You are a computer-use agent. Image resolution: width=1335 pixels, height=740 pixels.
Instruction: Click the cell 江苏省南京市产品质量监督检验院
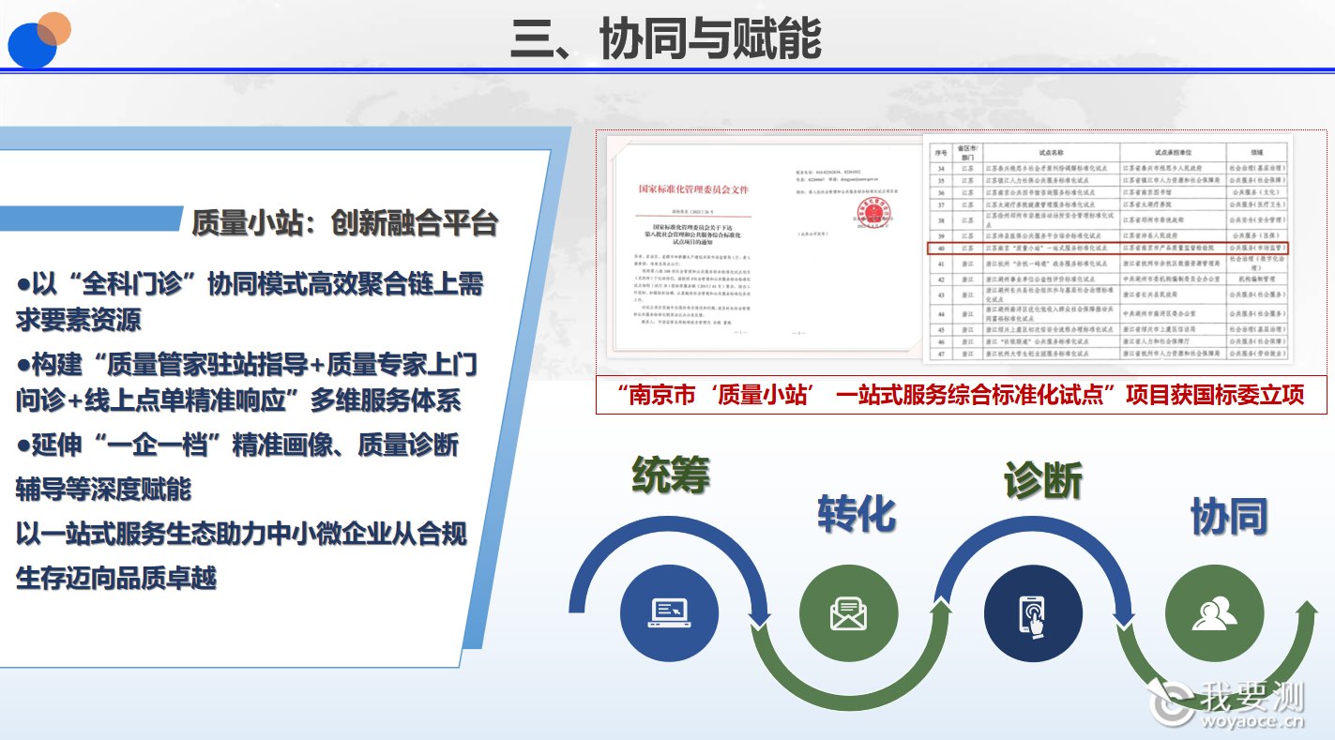[1169, 249]
